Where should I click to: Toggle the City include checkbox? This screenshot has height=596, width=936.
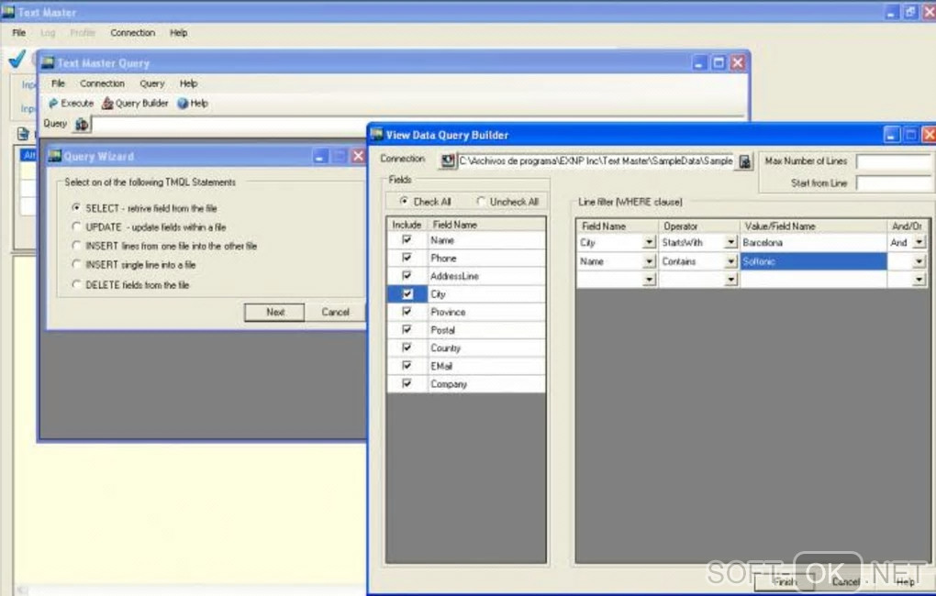point(407,293)
